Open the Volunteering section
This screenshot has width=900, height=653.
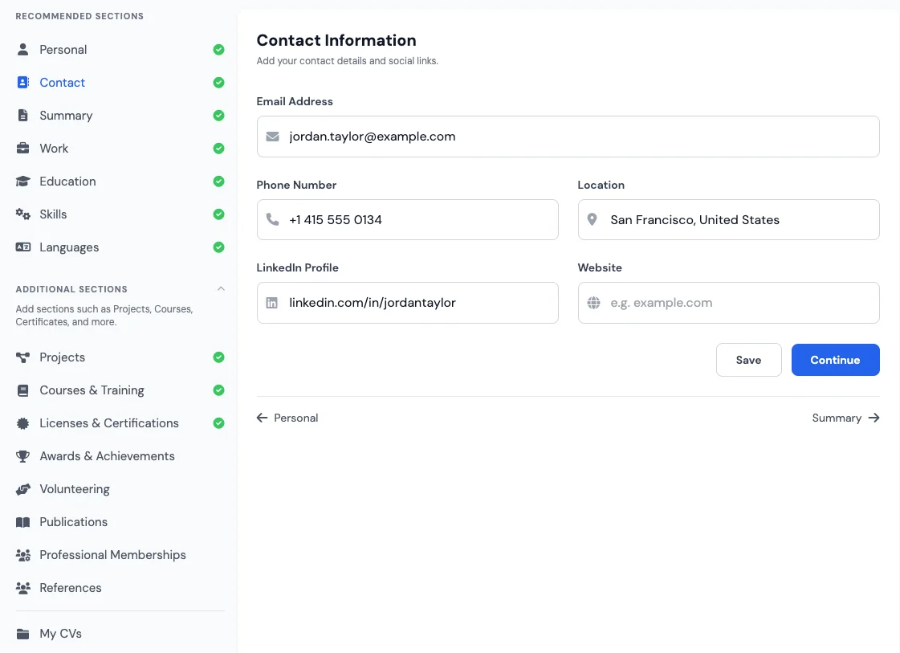120,489
